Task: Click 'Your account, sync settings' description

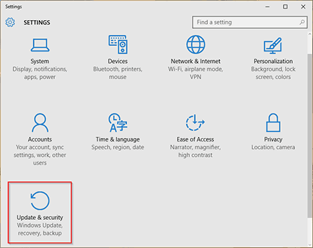Action: pos(40,155)
